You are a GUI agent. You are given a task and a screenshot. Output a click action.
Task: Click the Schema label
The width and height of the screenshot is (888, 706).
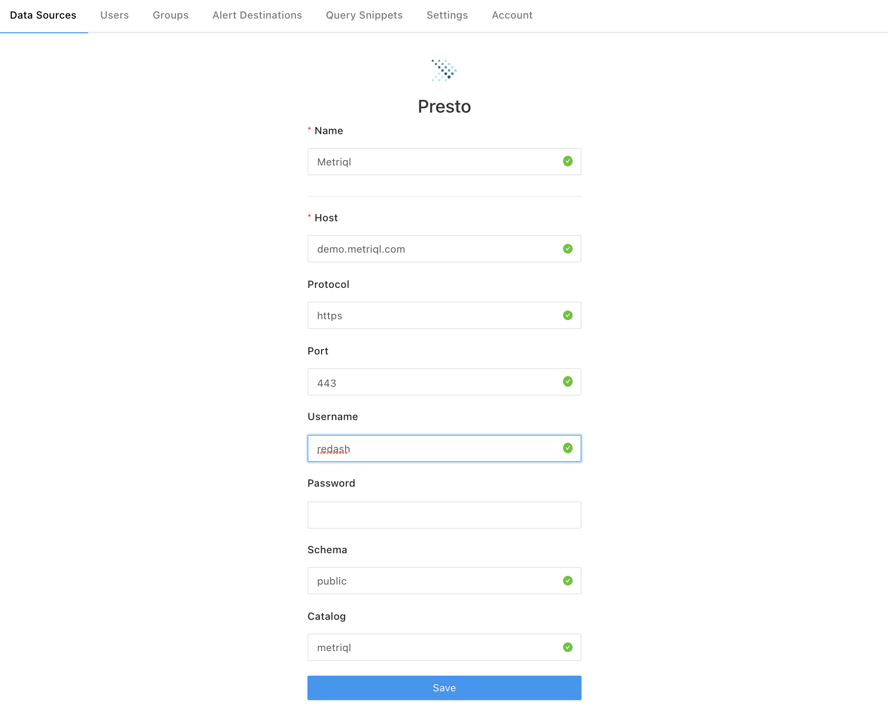pos(327,550)
